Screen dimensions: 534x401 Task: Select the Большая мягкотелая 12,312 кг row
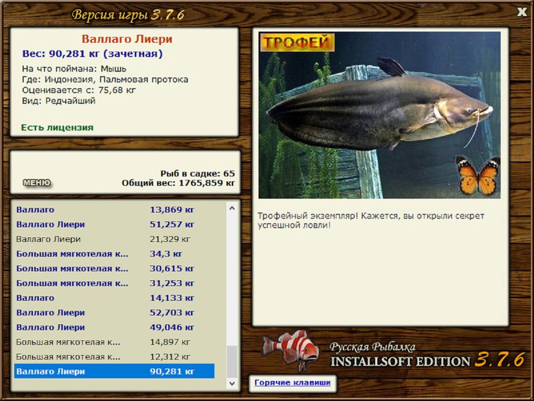114,356
